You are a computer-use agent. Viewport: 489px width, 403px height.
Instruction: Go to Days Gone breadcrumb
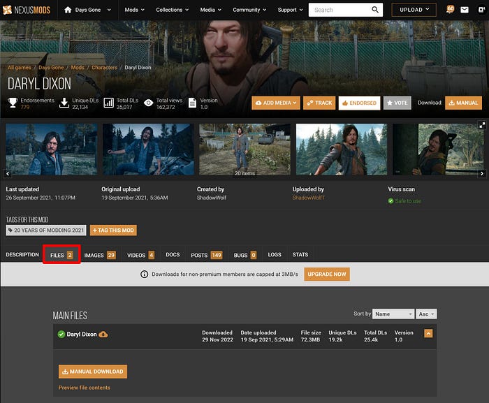click(x=51, y=67)
